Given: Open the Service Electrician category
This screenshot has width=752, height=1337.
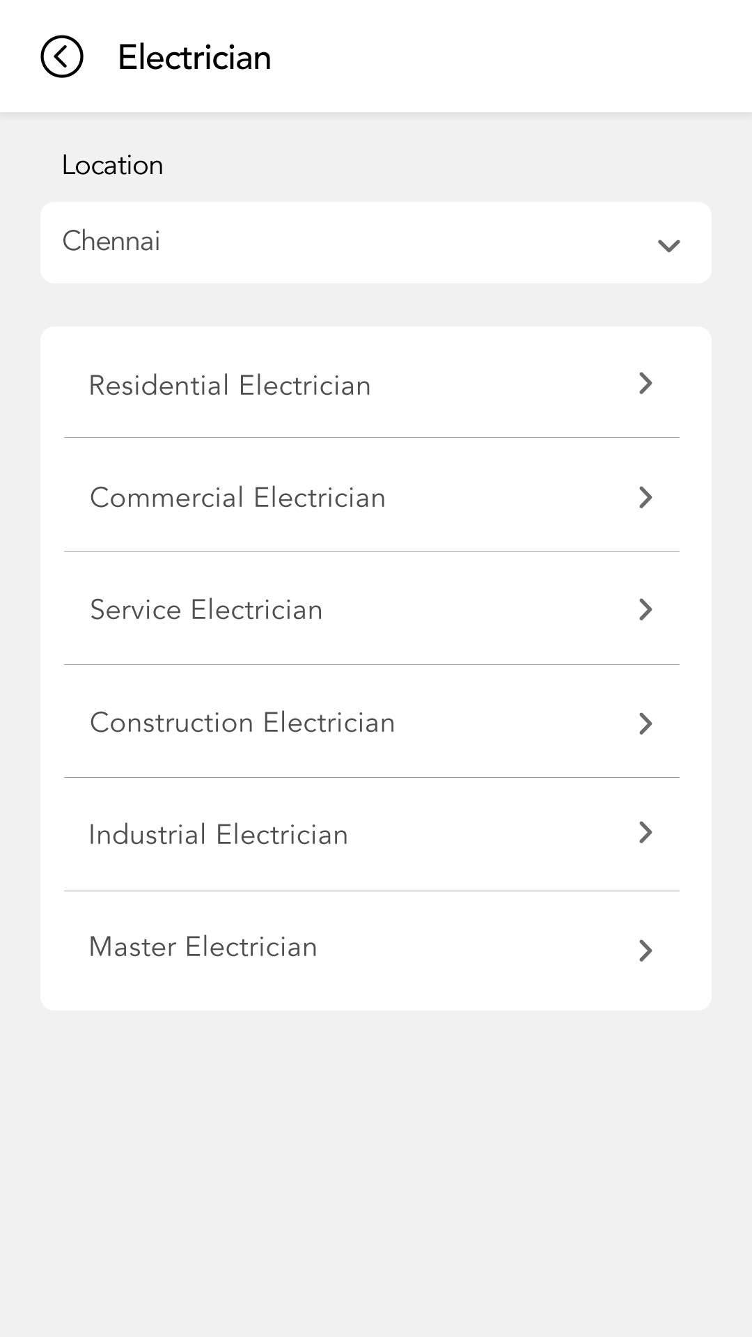Looking at the screenshot, I should [206, 610].
